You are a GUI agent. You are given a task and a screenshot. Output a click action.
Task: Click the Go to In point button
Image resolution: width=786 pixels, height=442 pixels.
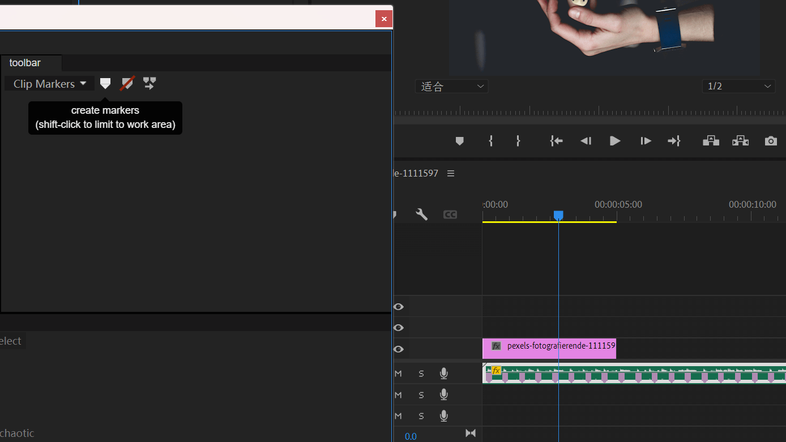(557, 141)
